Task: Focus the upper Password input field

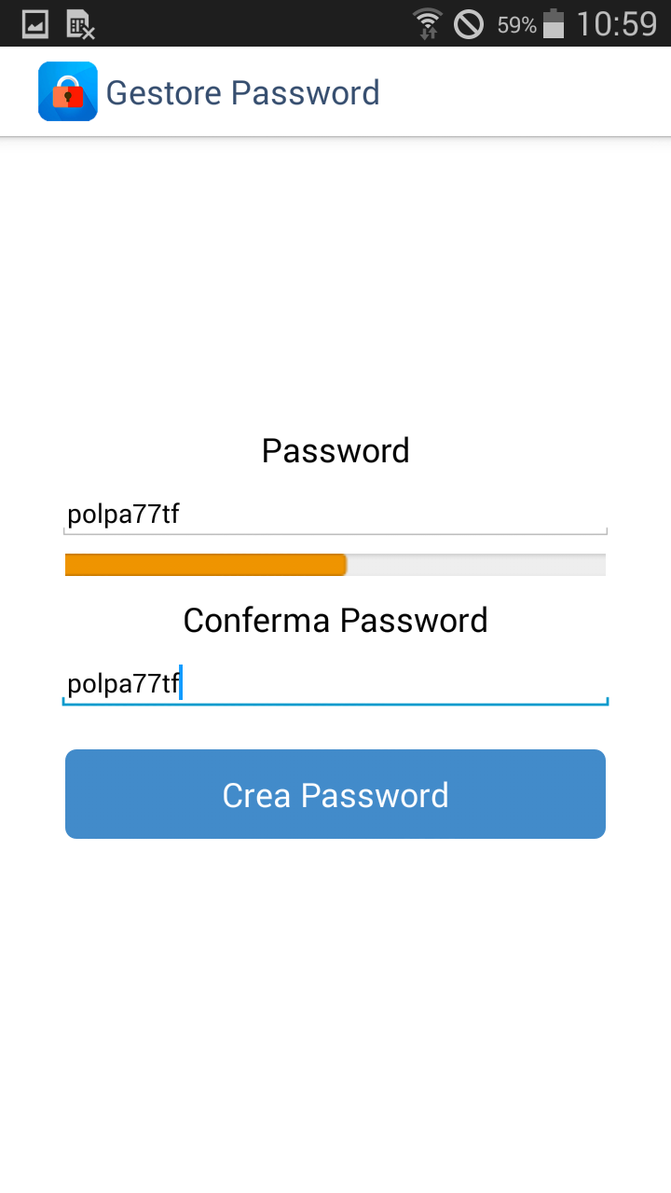Action: 335,514
